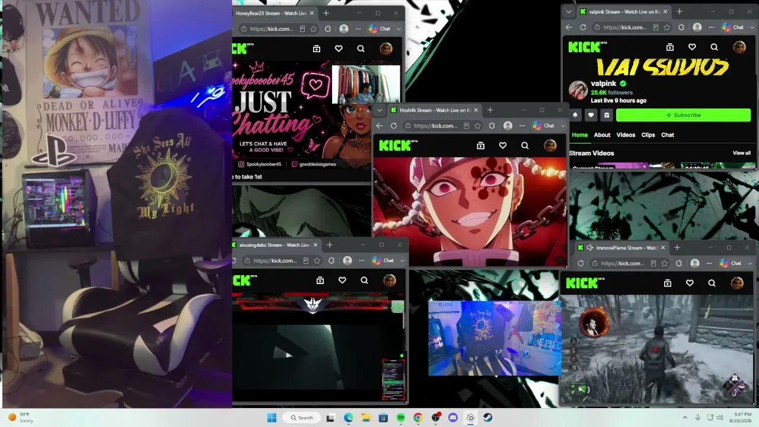Open extensions in the valpink browser window
This screenshot has height=427, width=759.
tap(683, 27)
